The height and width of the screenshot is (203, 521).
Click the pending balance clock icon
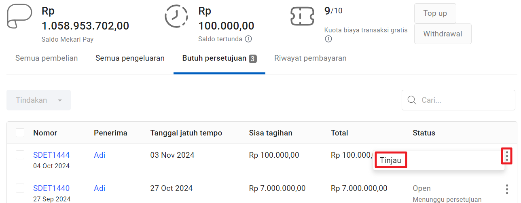point(176,16)
